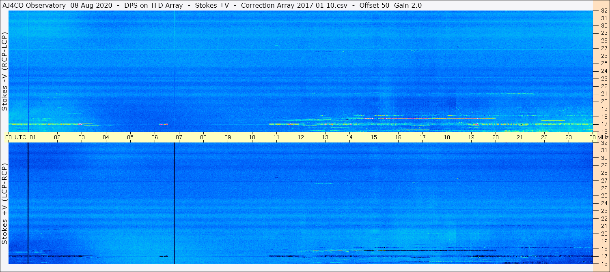Click the 18 UTC hour marker
This screenshot has height=272, width=610.
click(447, 138)
